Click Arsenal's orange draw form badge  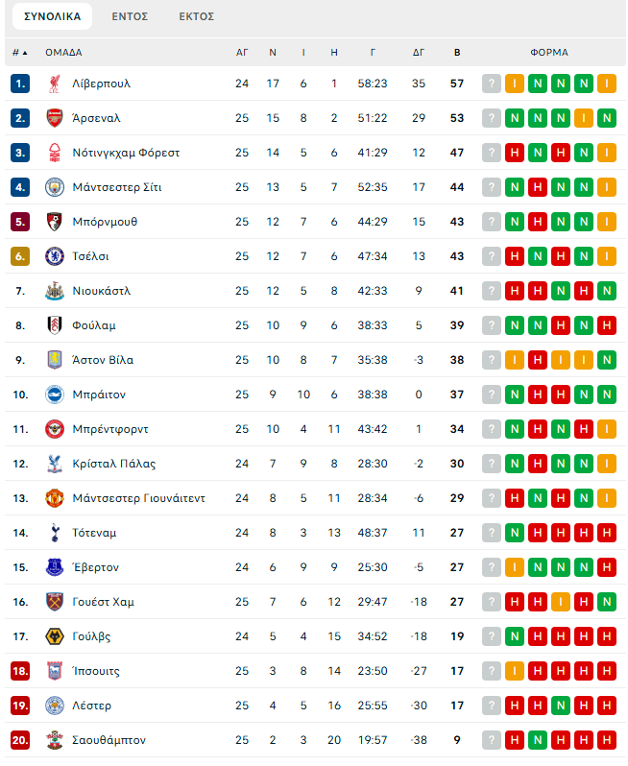[x=582, y=118]
